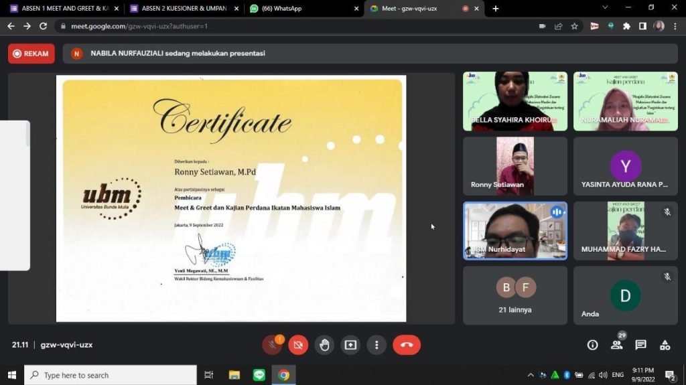Open the red recorder extension icon

coord(594,26)
